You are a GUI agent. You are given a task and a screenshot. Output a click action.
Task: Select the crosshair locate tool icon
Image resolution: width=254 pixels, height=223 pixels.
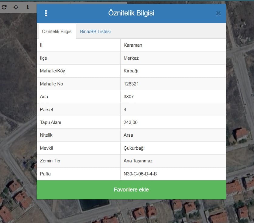(x=16, y=7)
